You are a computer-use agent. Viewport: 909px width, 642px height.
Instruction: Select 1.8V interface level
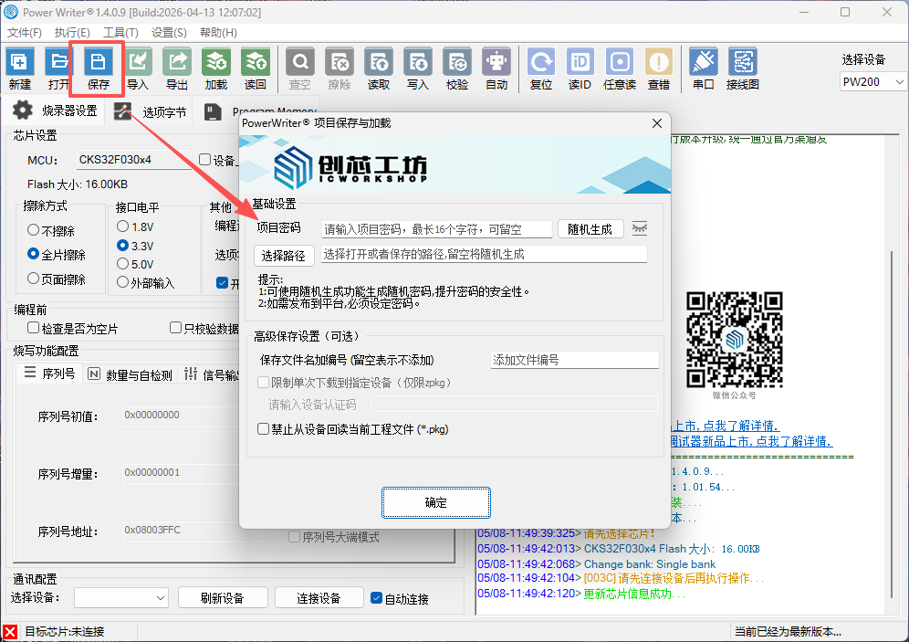click(x=135, y=226)
